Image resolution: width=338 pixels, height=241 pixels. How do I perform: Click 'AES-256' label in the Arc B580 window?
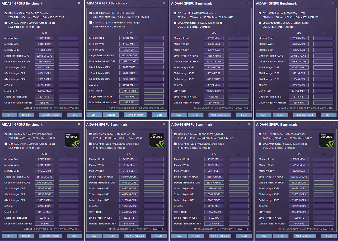[178, 85]
